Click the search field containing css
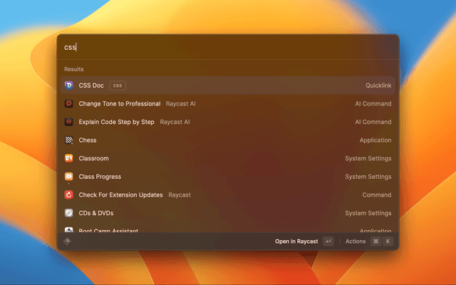Image resolution: width=456 pixels, height=285 pixels. pyautogui.click(x=228, y=48)
